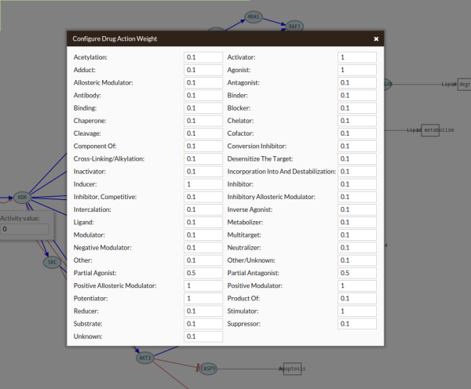Select the AKT3 node in the pathway

coord(145,358)
